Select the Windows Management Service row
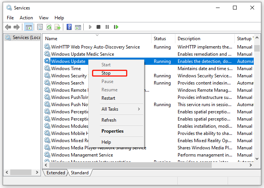 click(x=82, y=155)
